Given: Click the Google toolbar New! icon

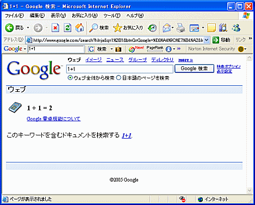Looking at the screenshot, I should (x=136, y=49).
